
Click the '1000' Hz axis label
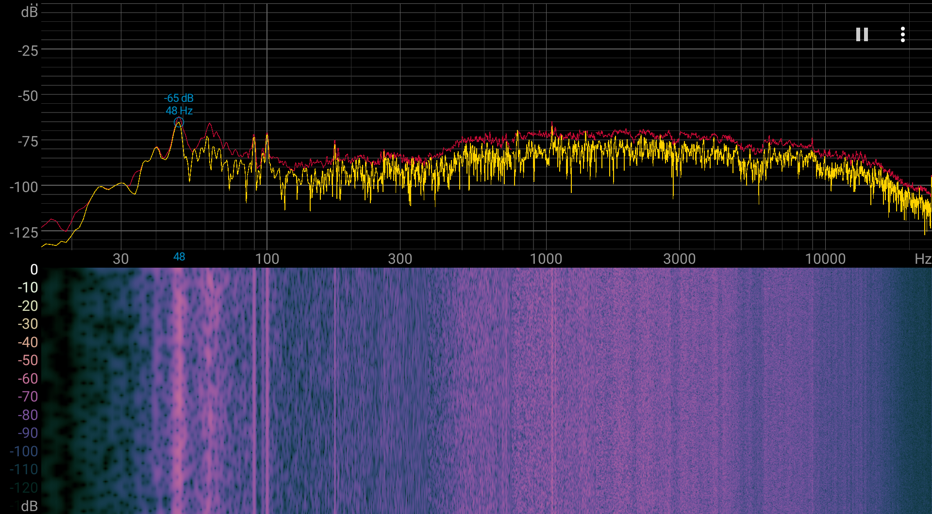click(546, 258)
